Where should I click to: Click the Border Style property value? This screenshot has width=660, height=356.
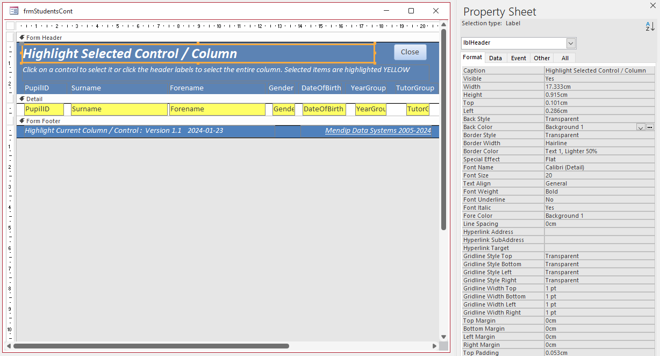coord(599,135)
